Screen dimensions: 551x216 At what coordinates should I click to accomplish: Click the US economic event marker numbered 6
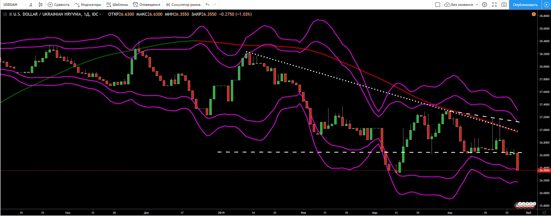[x=534, y=204]
